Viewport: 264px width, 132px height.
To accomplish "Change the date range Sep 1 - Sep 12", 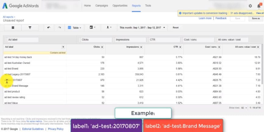I will [142, 28].
